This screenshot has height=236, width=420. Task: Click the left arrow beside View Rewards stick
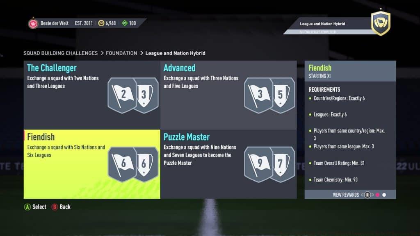point(362,195)
